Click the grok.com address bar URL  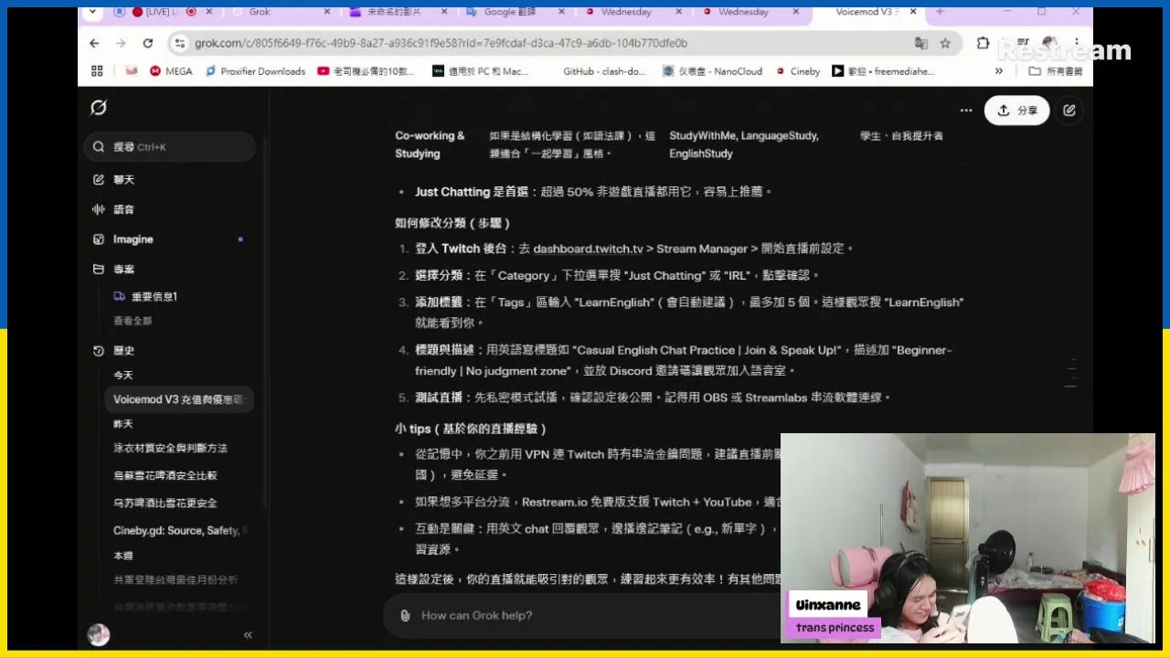click(441, 43)
